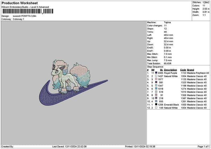This screenshot has width=211, height=149.
Task: Click the 'Stop Sequence:' heading
Action: point(155,67)
